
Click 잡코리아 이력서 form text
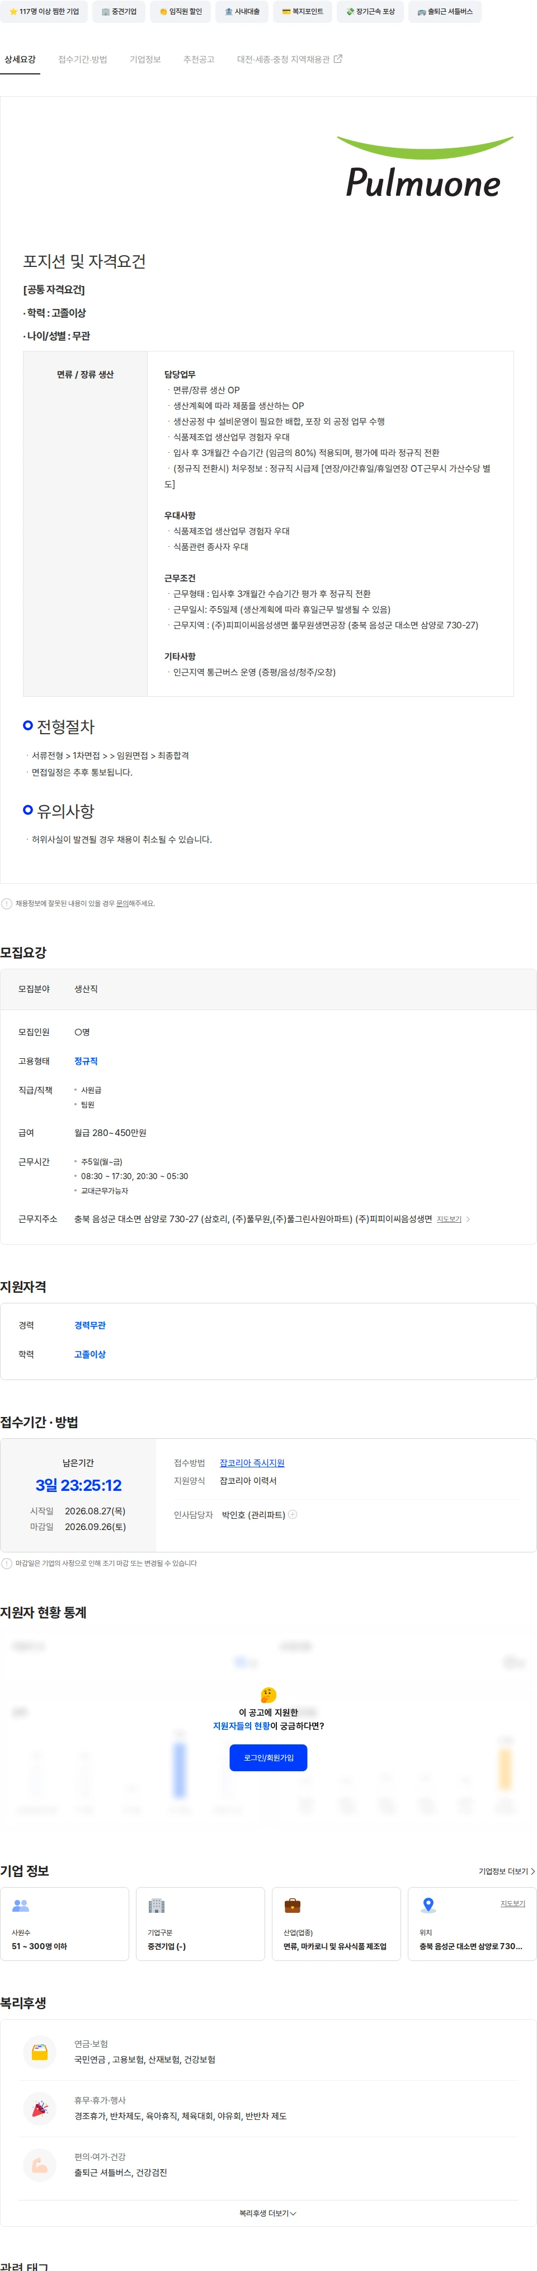pyautogui.click(x=248, y=1481)
